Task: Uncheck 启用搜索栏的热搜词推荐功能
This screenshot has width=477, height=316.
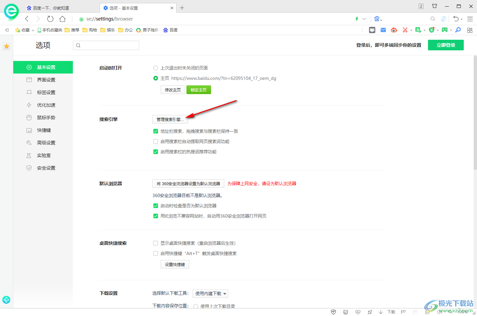Action: pos(156,152)
